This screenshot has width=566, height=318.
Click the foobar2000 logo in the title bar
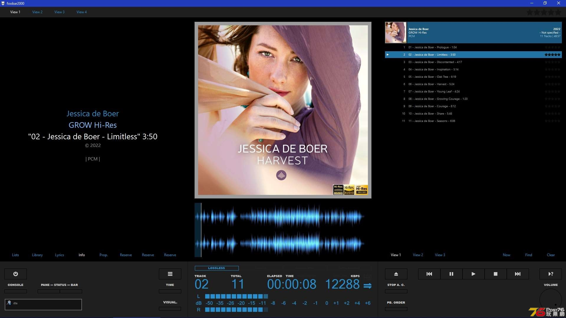click(3, 3)
